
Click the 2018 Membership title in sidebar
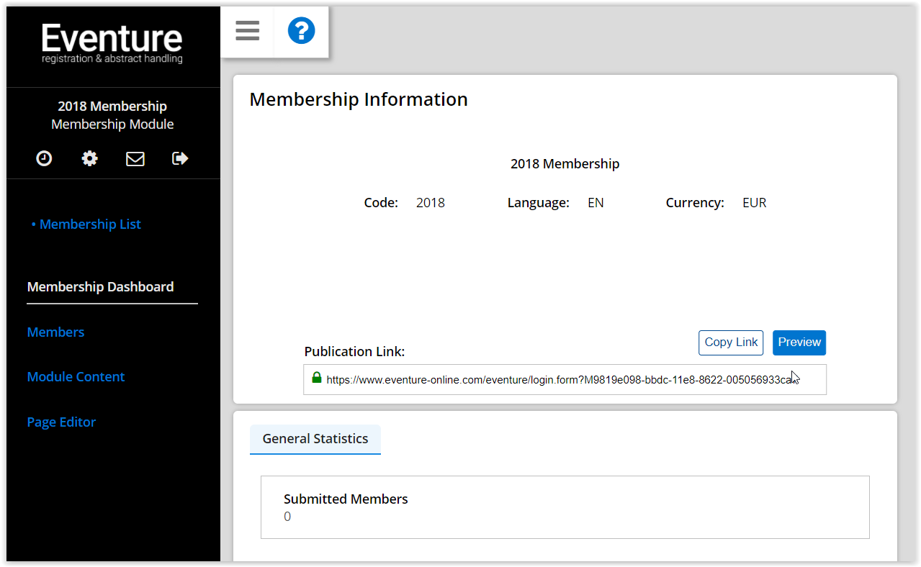coord(112,106)
